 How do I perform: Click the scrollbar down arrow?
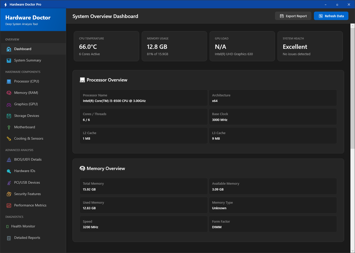click(352, 251)
